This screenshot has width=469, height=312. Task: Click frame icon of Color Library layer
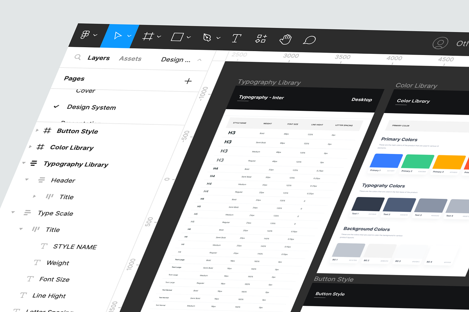pyautogui.click(x=40, y=147)
